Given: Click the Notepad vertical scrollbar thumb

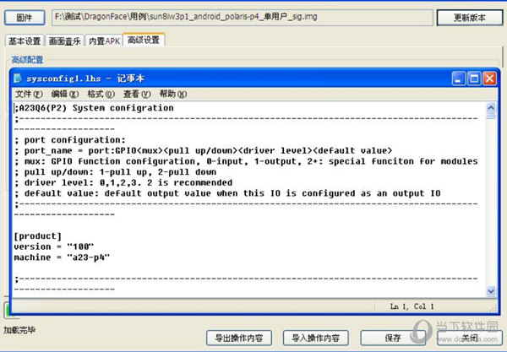Looking at the screenshot, I should (491, 116).
